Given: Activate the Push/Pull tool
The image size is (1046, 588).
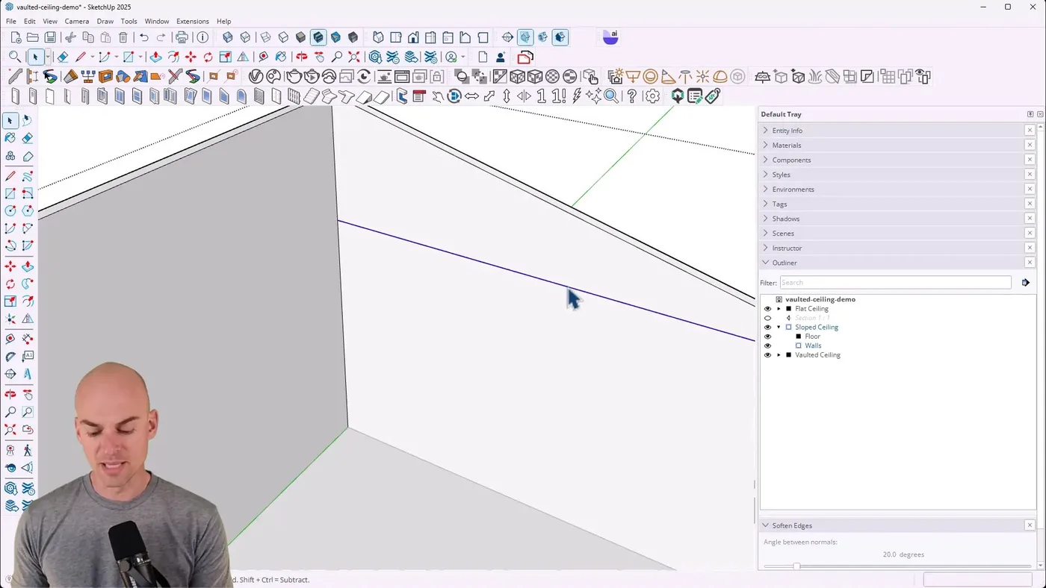Looking at the screenshot, I should (x=155, y=57).
